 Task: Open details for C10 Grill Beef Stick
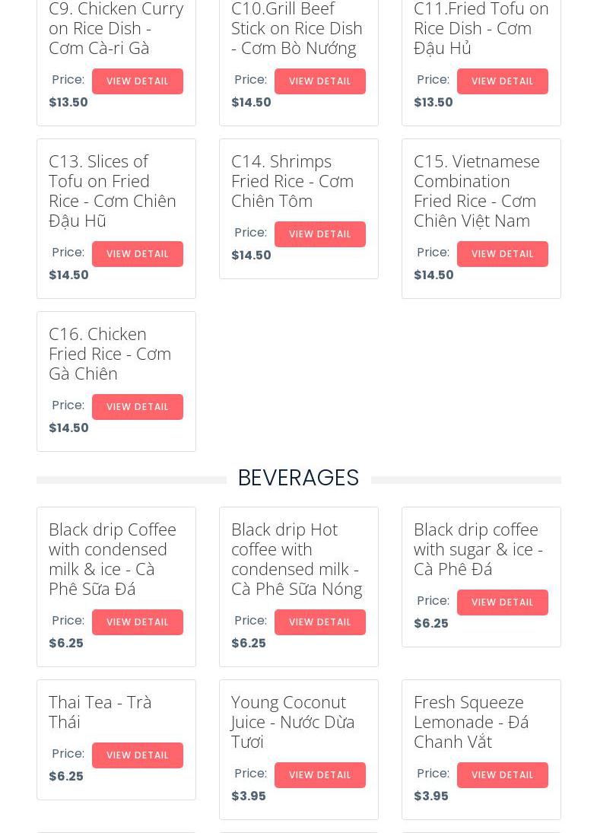click(x=319, y=81)
